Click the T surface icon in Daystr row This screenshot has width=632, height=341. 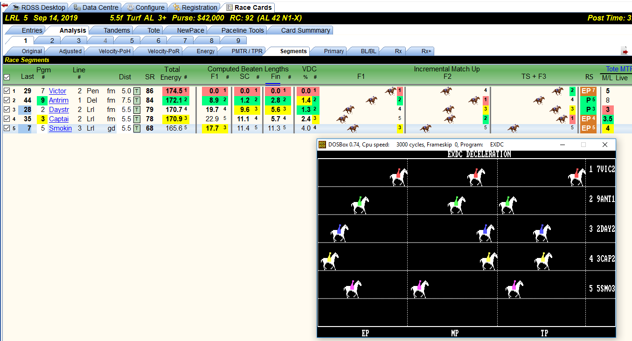pos(137,110)
